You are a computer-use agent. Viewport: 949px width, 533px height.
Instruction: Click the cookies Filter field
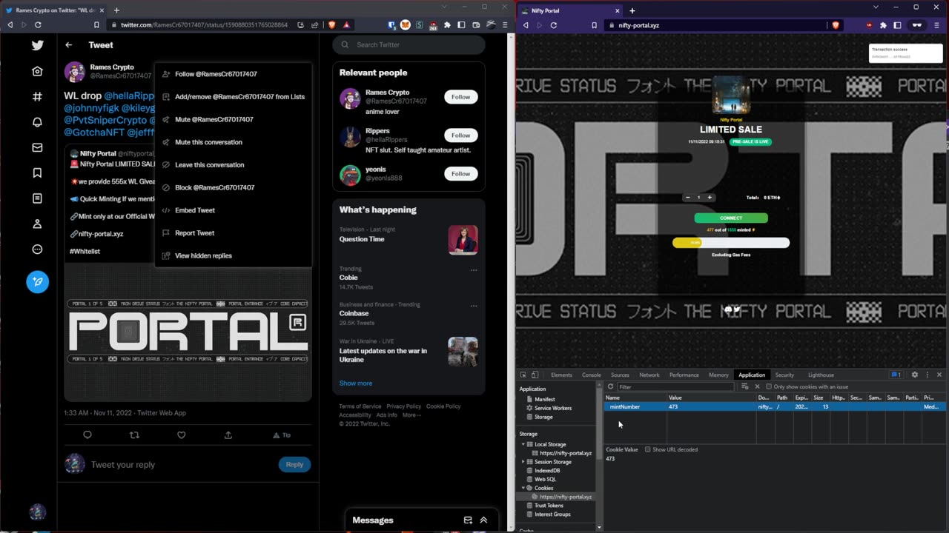(x=676, y=387)
